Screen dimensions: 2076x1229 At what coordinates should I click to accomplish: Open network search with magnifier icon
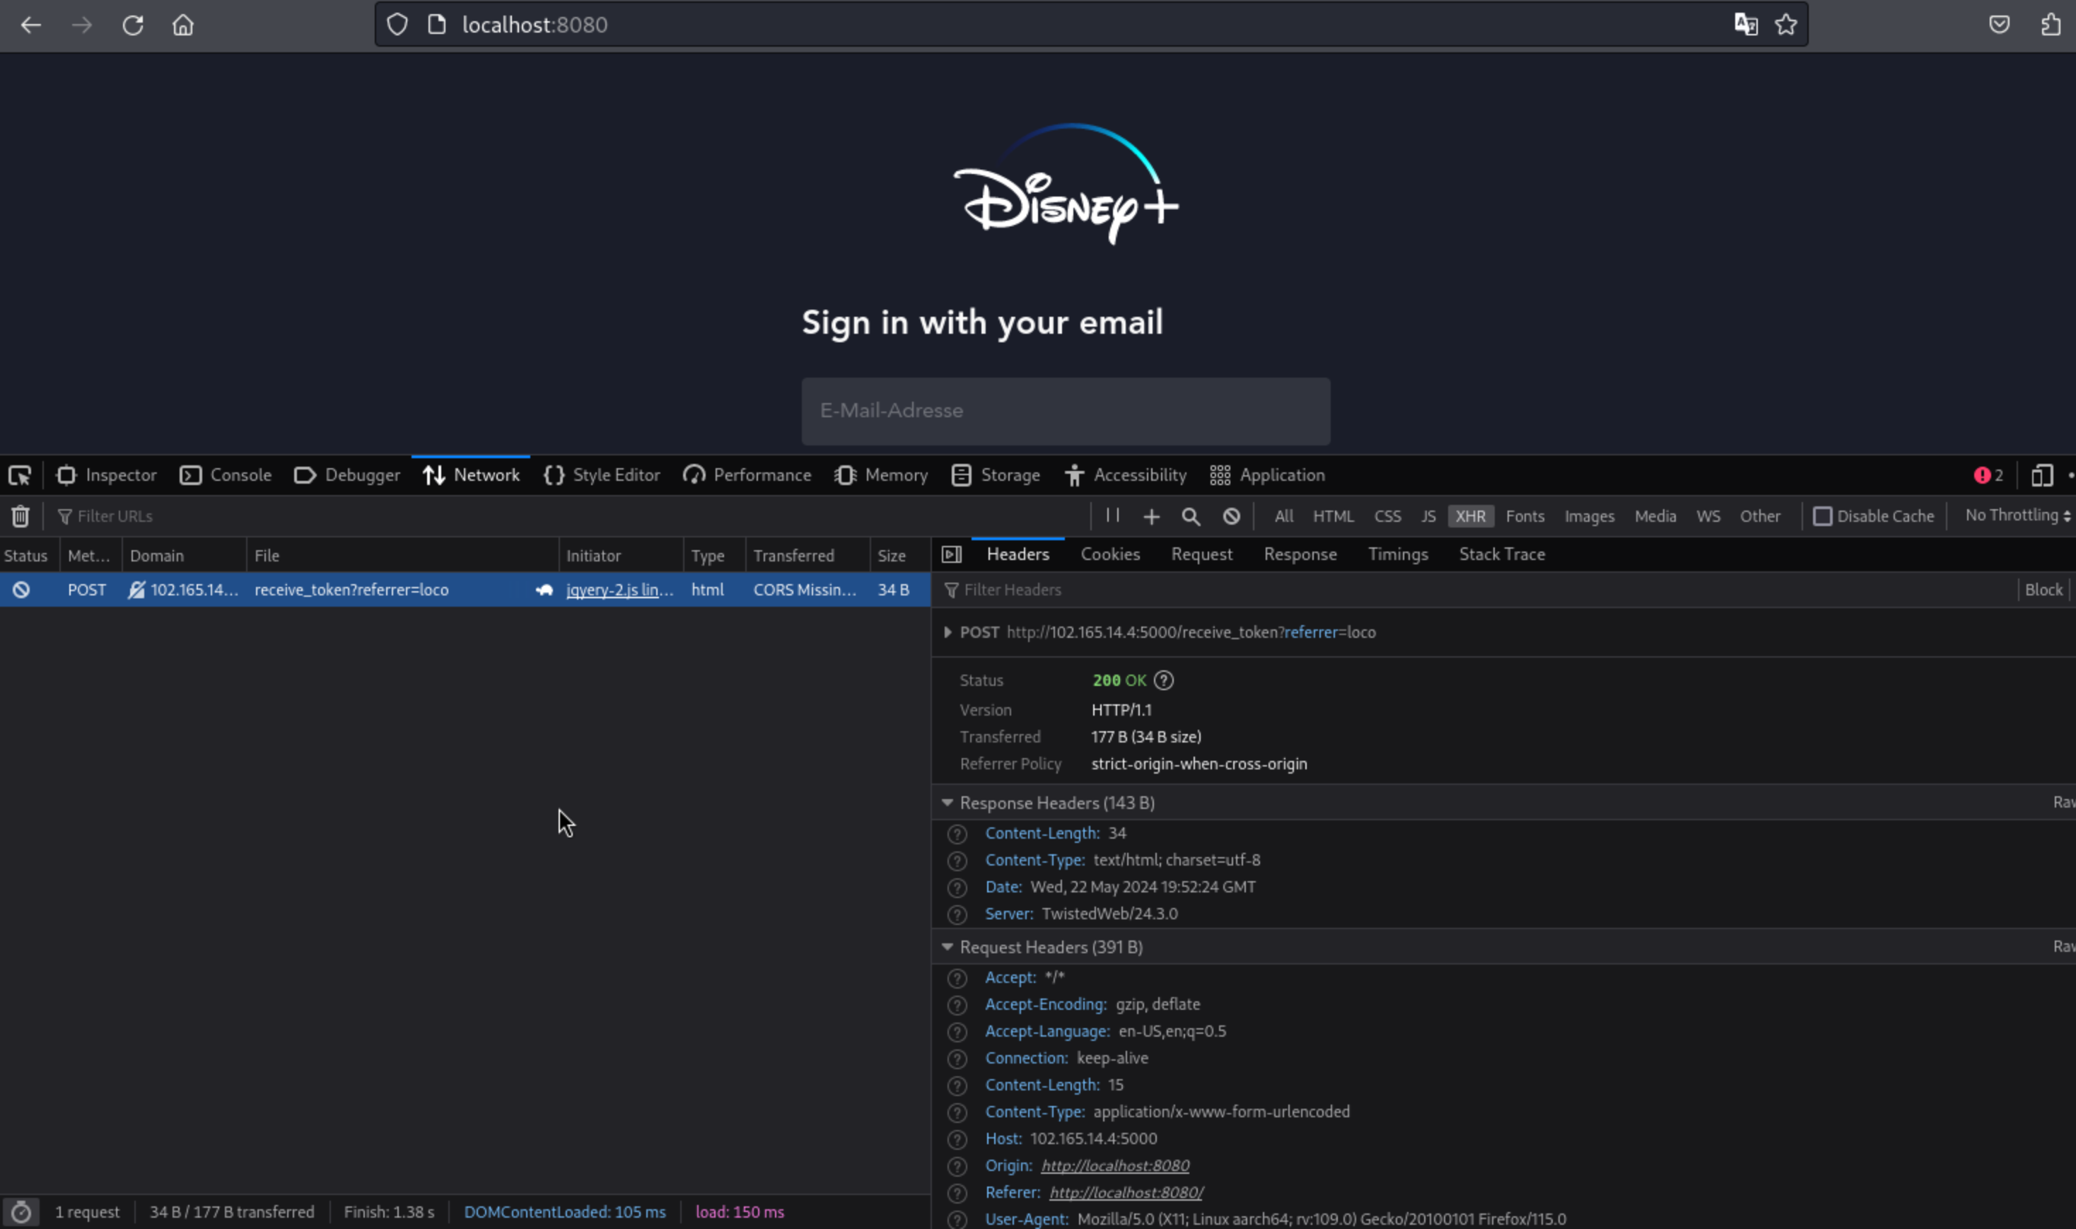1191,517
